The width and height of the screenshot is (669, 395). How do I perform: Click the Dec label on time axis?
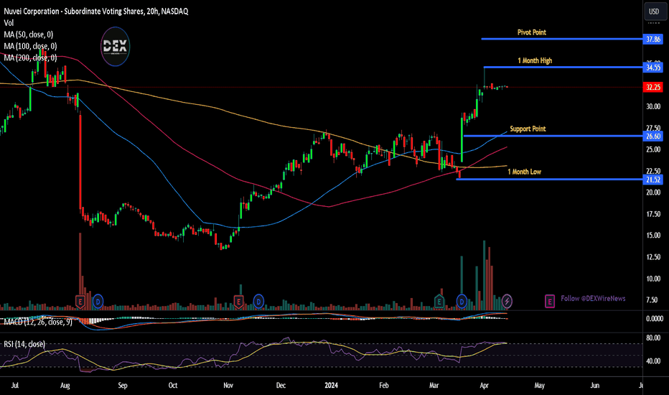281,386
